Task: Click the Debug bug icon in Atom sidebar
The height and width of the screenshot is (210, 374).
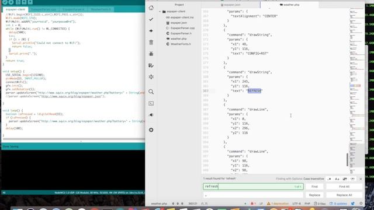Action: click(151, 54)
